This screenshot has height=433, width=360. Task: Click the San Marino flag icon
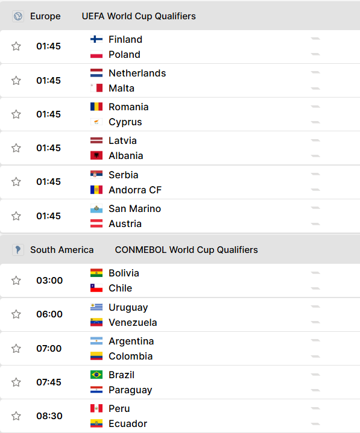click(x=96, y=208)
